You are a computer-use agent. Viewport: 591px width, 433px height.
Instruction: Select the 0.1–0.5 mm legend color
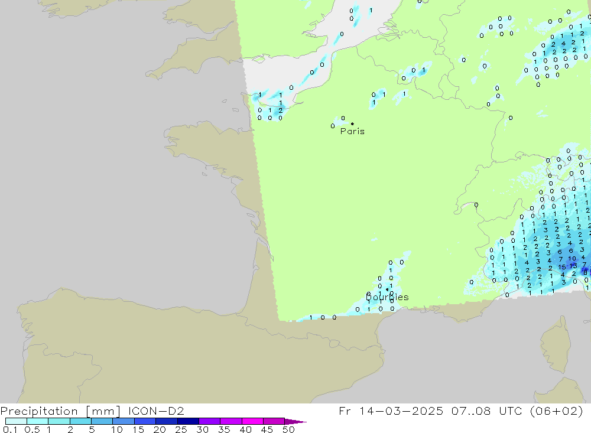click(x=16, y=421)
